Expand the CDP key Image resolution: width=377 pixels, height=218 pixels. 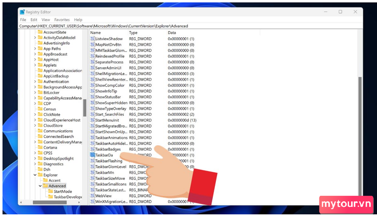pyautogui.click(x=35, y=103)
